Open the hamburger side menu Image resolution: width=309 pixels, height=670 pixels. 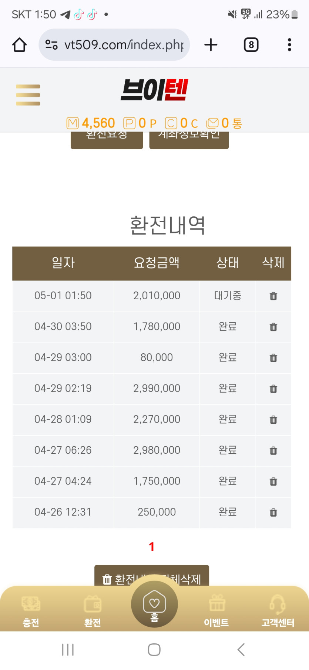28,95
